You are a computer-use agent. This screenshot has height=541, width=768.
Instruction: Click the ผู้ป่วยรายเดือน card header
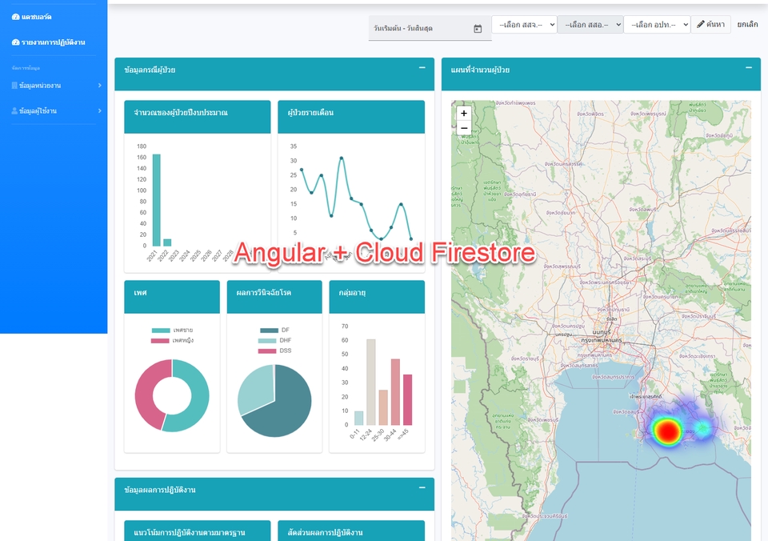(x=351, y=117)
